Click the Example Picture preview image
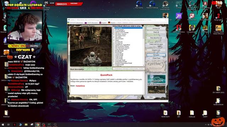 tap(91, 47)
